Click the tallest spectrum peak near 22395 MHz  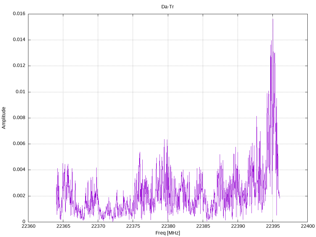(x=273, y=19)
